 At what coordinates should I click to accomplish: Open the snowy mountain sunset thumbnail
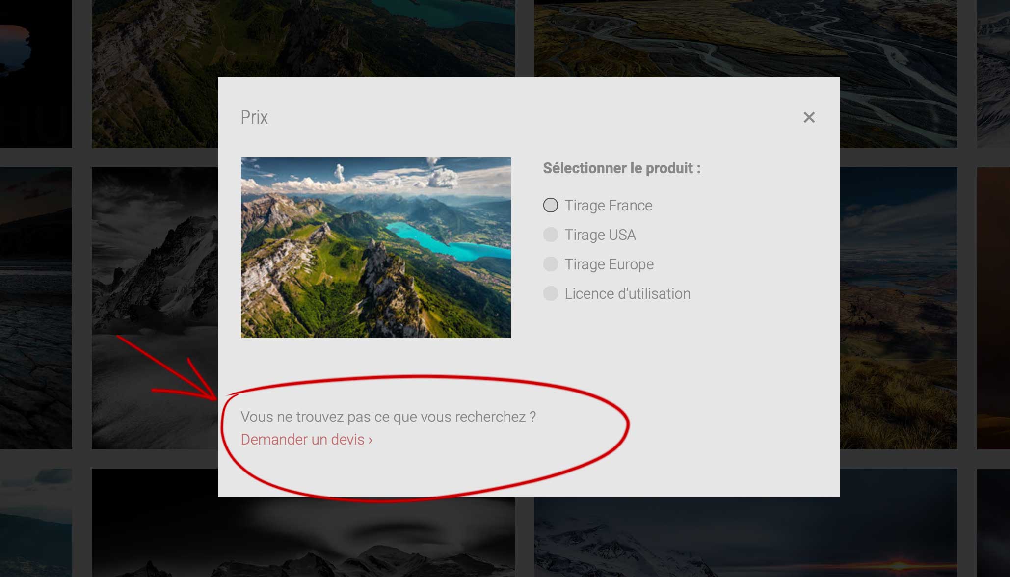[745, 537]
